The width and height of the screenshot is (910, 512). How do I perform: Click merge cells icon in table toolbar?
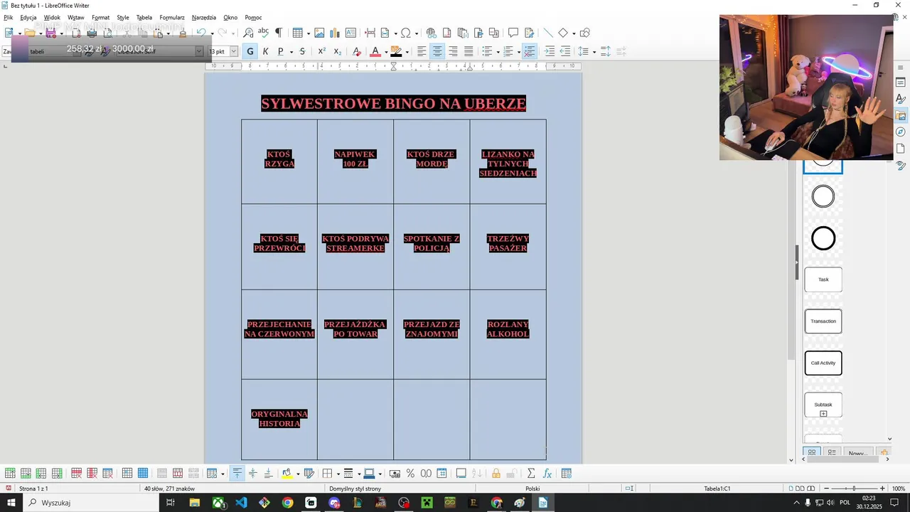162,474
